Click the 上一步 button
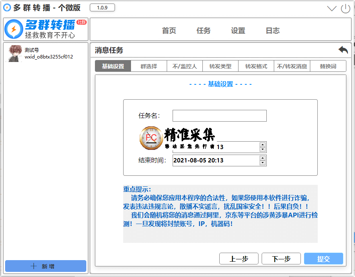Image resolution: width=355 pixels, height=277 pixels. (x=239, y=259)
